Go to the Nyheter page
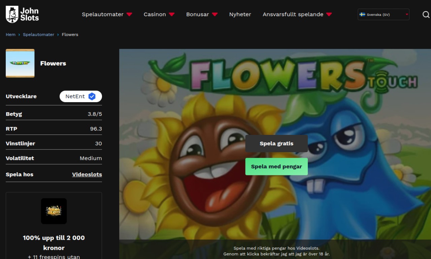 pos(240,15)
